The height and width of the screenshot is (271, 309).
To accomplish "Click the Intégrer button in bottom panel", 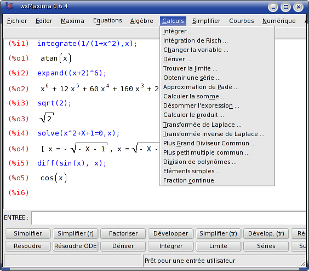I will pos(171,246).
